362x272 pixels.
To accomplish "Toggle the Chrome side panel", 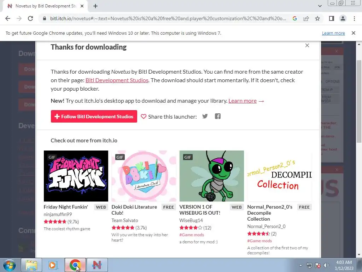I will [x=332, y=18].
